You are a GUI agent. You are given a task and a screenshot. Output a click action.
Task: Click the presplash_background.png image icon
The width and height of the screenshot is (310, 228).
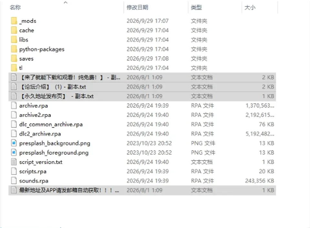pyautogui.click(x=14, y=143)
